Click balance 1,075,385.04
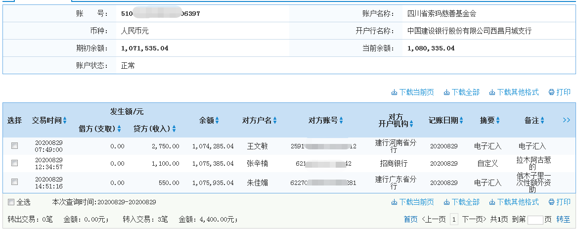Viewport: 577px width, 231px height. coord(213,163)
